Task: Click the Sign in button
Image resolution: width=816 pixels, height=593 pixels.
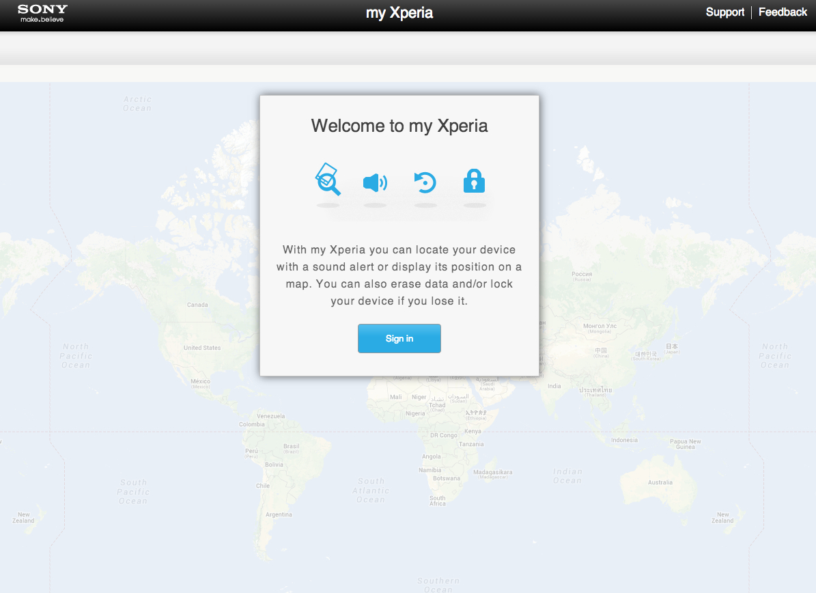Action: click(x=399, y=338)
